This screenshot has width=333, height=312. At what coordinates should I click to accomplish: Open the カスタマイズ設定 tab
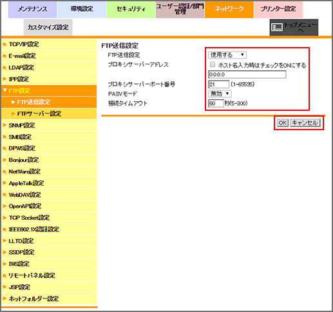pos(48,27)
